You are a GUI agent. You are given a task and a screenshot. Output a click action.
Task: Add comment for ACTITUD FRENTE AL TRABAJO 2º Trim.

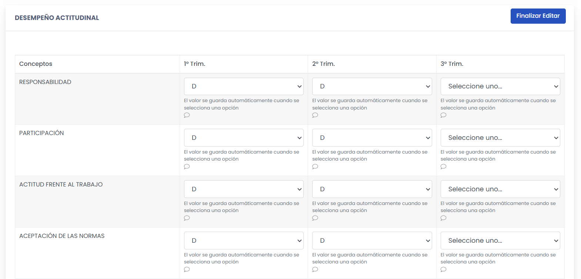click(315, 218)
